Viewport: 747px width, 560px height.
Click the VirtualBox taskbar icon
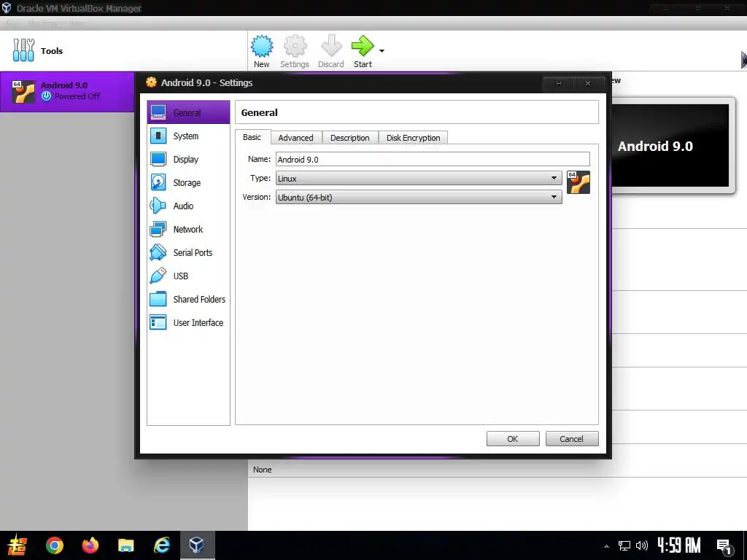[x=197, y=545]
